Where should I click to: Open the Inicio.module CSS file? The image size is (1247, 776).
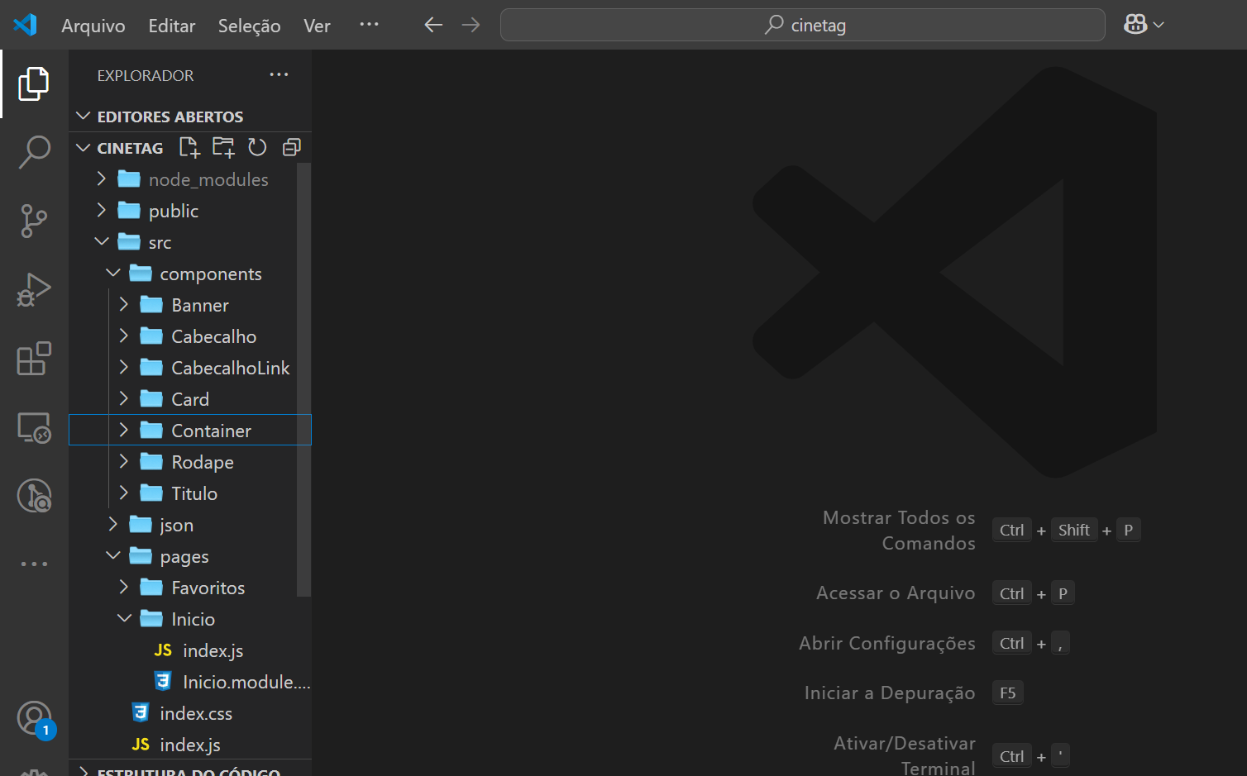[190, 682]
